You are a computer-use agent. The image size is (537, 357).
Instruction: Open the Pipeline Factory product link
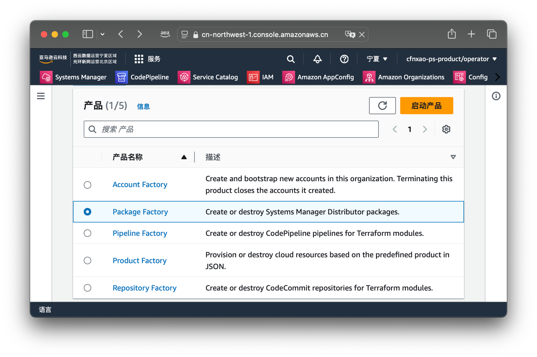140,233
